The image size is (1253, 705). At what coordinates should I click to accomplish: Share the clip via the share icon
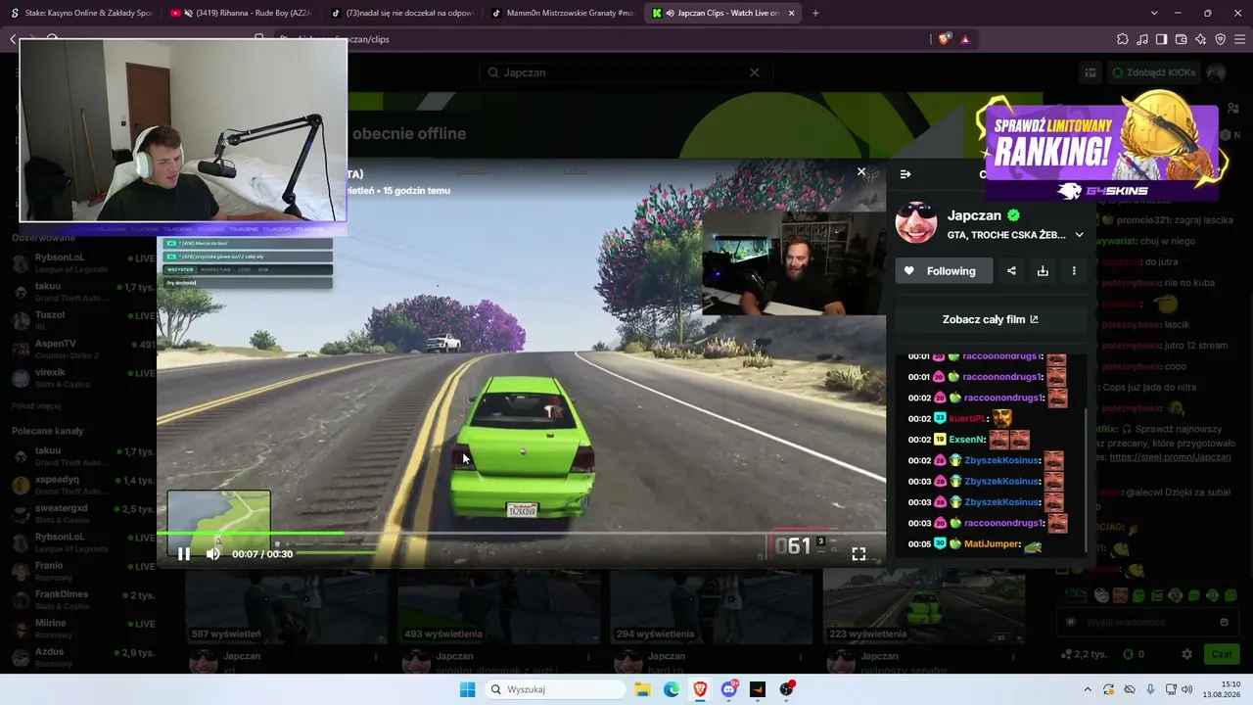coord(1011,271)
